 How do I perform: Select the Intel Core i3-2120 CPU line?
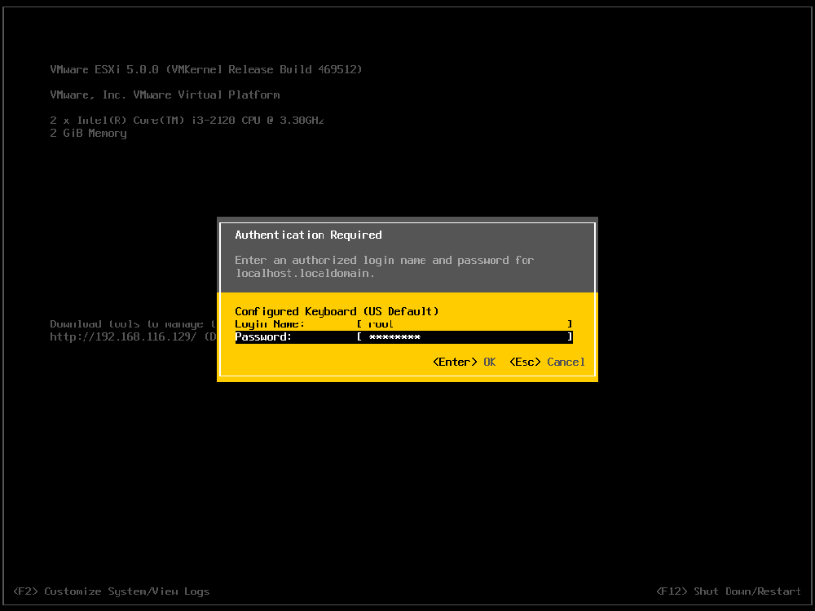point(187,121)
